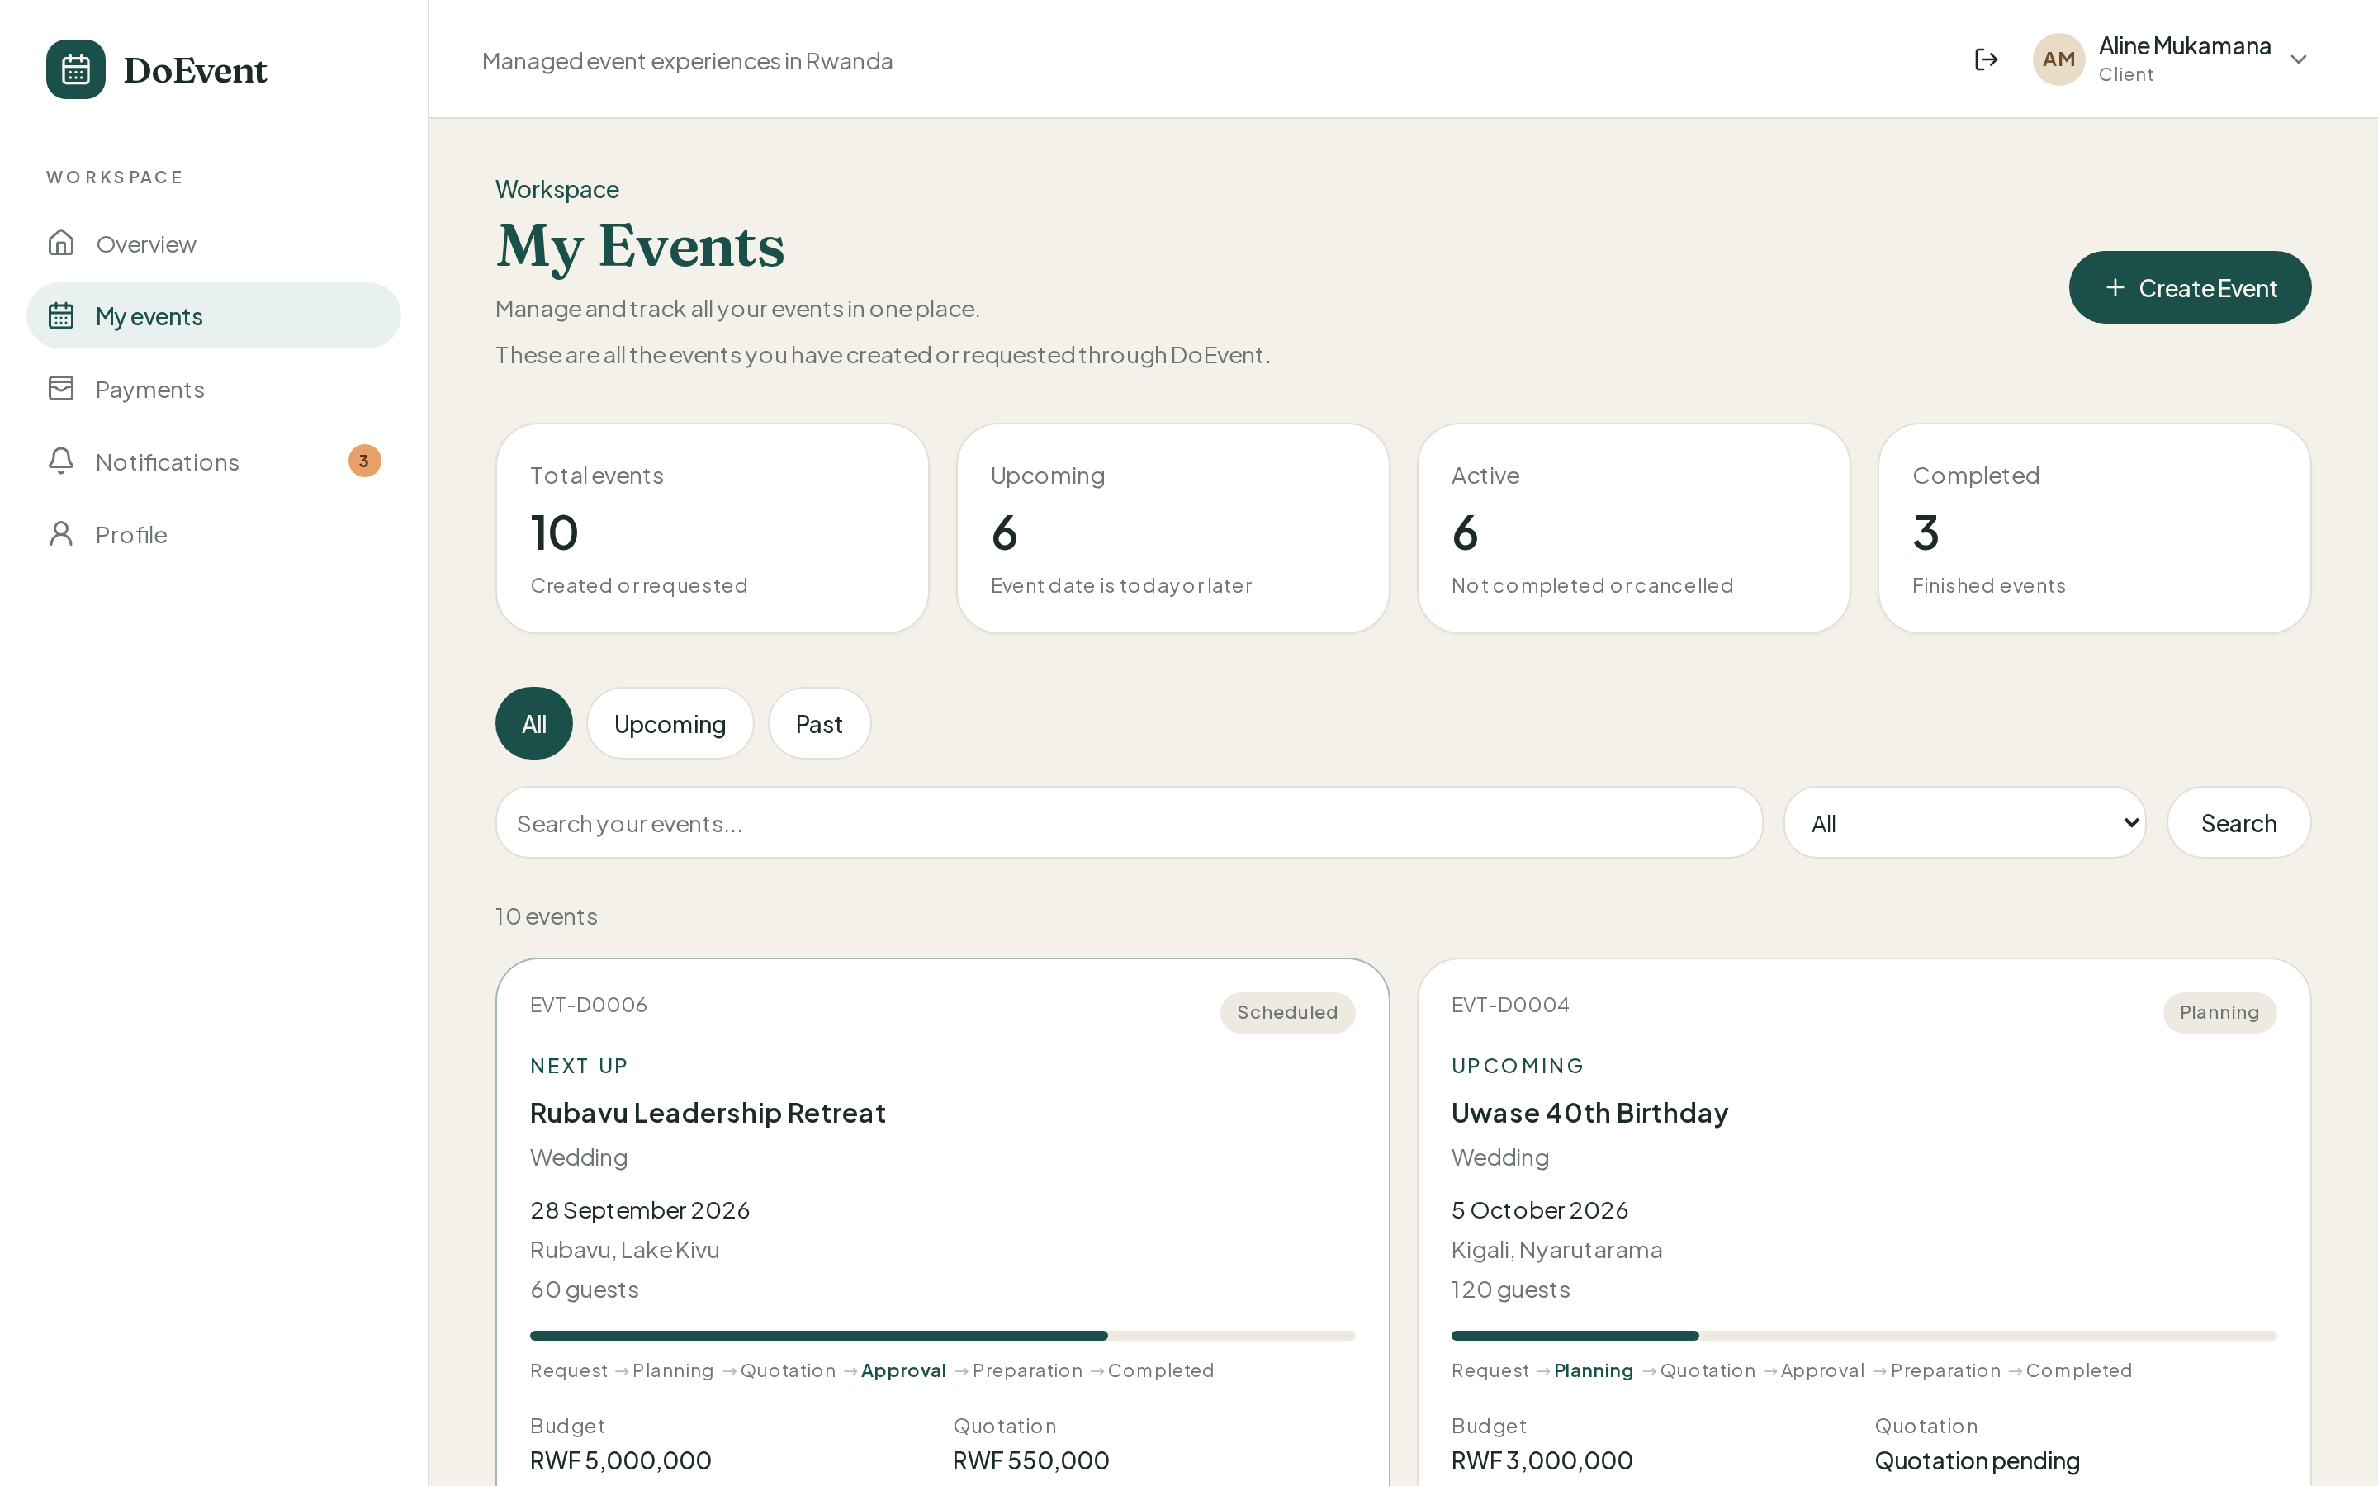Click the My Events page heading
2378x1486 pixels.
pyautogui.click(x=641, y=246)
